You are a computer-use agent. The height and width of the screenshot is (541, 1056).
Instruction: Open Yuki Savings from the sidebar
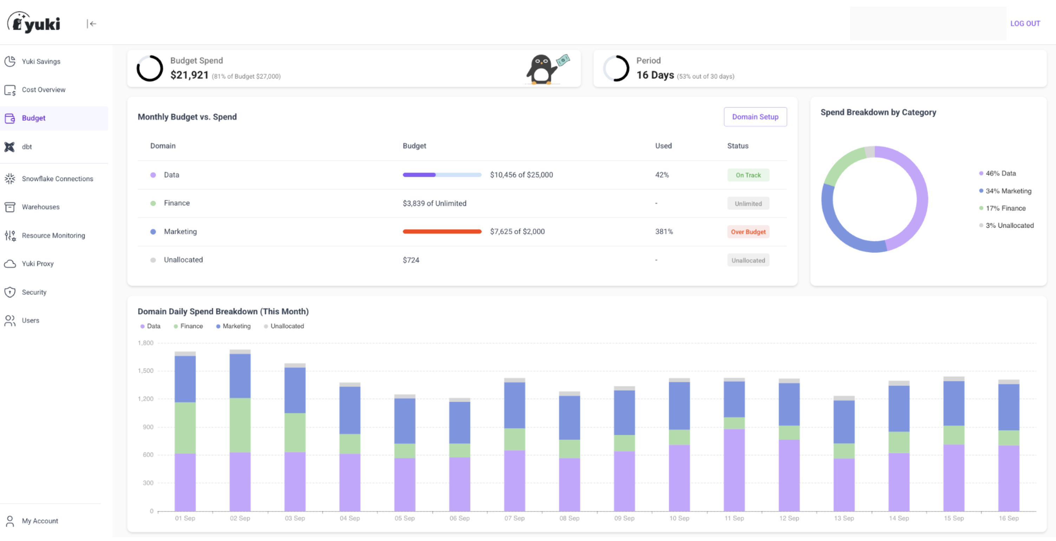[10, 61]
